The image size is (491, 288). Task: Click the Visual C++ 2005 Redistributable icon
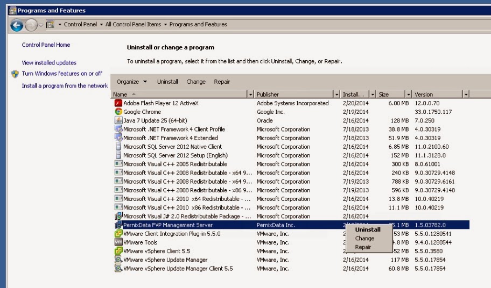pos(118,164)
